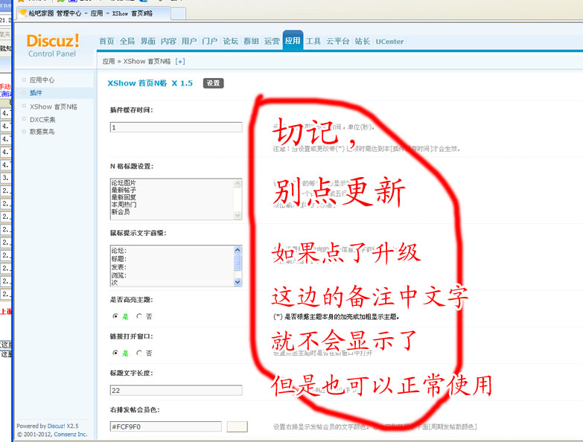Screen dimensions: 583x442
Task: Open the UCenter navigation link
Action: 389,42
